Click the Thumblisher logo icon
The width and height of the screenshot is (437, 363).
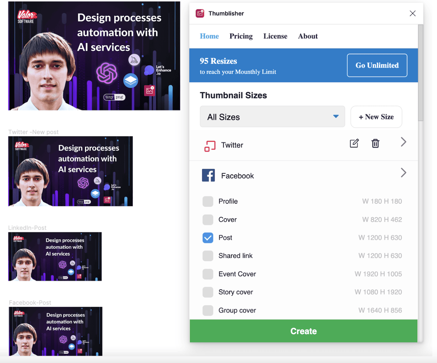[200, 13]
